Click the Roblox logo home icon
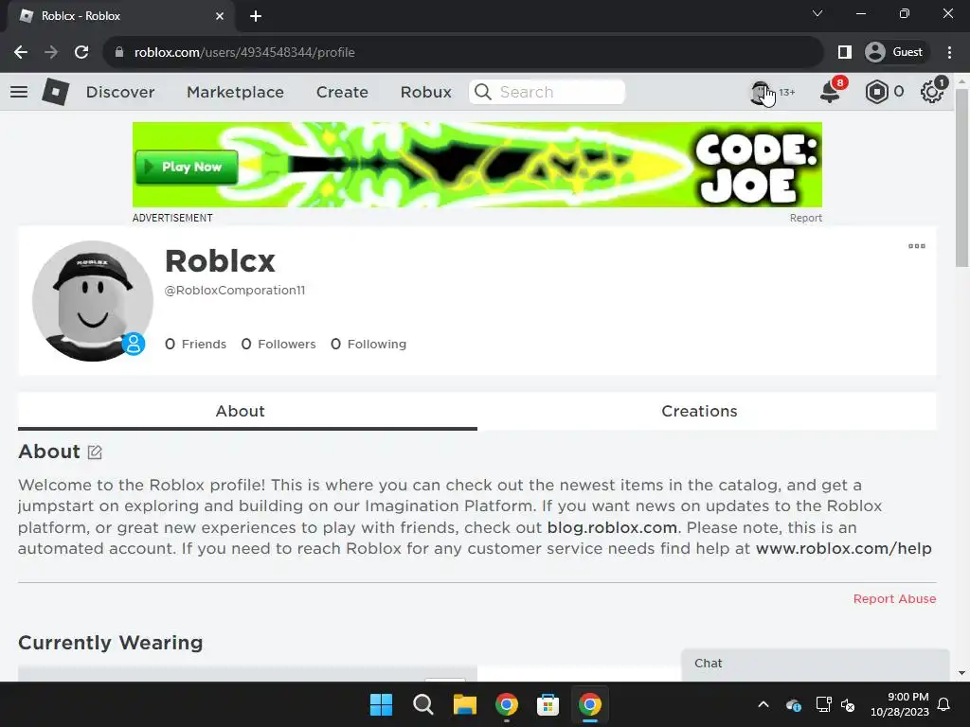The image size is (970, 727). 56,92
